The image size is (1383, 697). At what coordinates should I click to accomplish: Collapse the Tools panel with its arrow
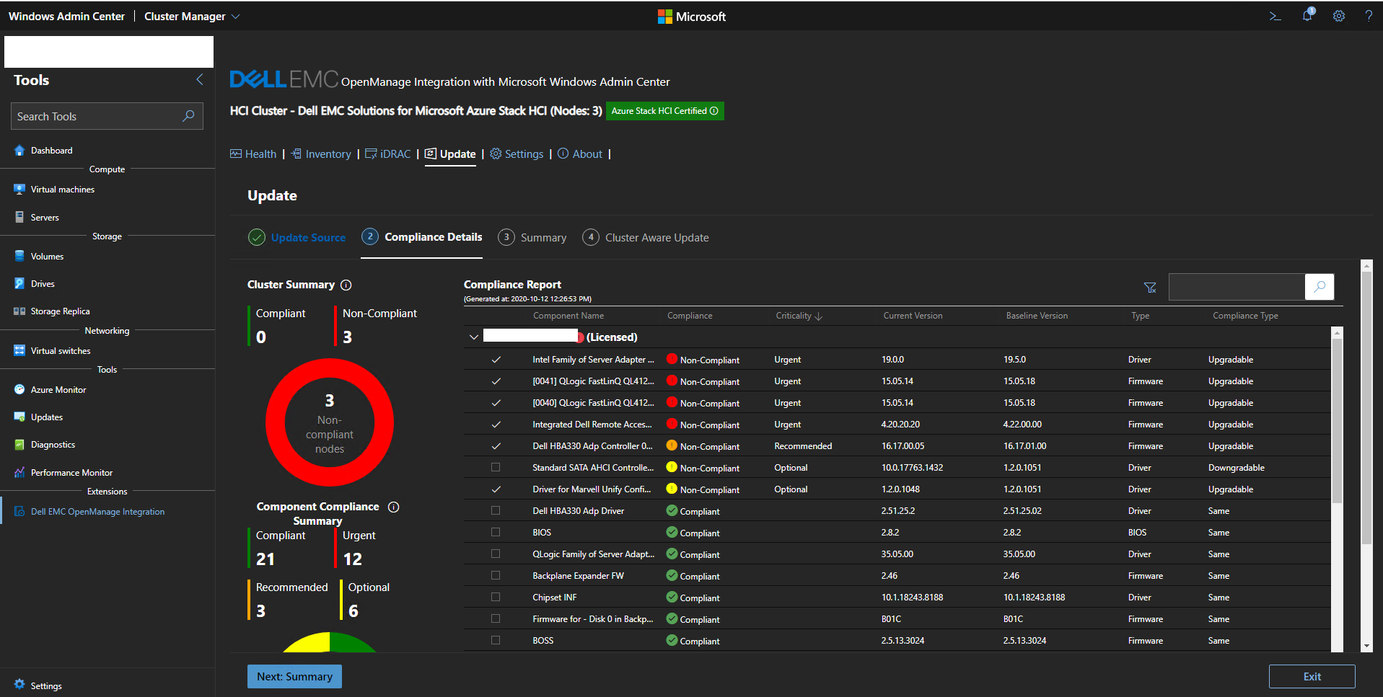[x=200, y=80]
